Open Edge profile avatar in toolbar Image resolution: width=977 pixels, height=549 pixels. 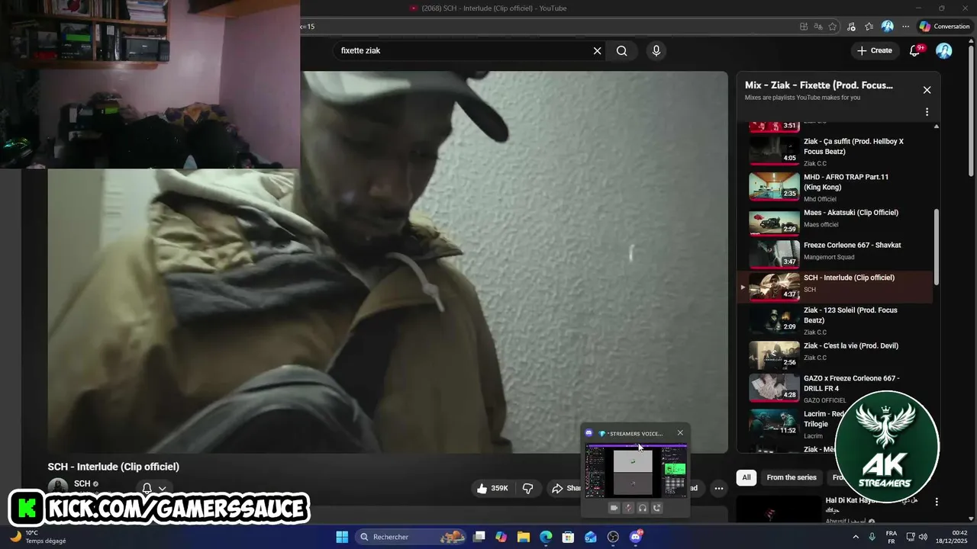[x=887, y=26]
